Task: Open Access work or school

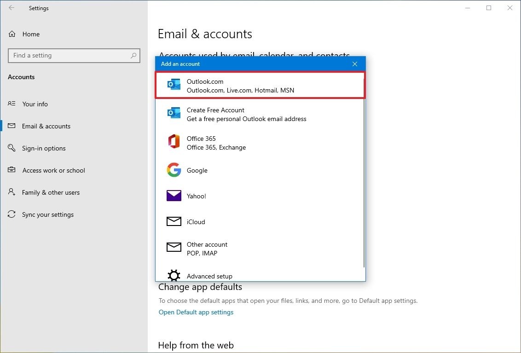Action: click(x=74, y=170)
